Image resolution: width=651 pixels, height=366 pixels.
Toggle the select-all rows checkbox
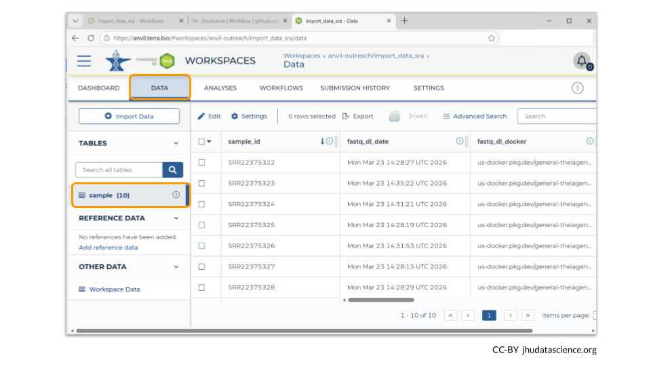[201, 142]
